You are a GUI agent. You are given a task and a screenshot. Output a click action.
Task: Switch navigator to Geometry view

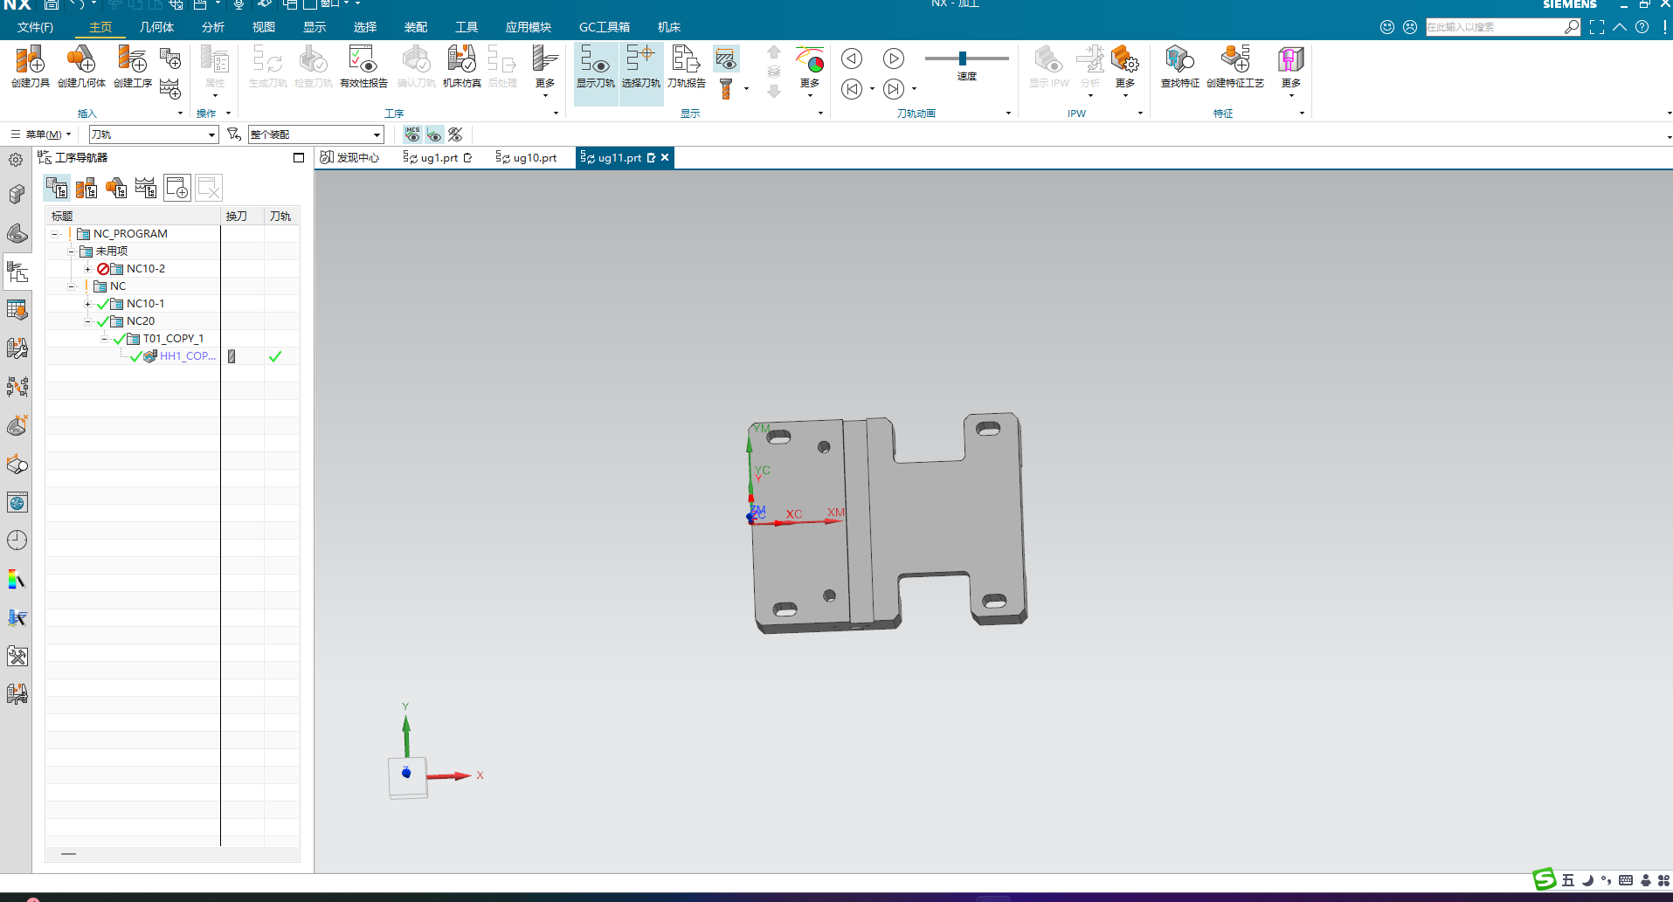click(116, 188)
